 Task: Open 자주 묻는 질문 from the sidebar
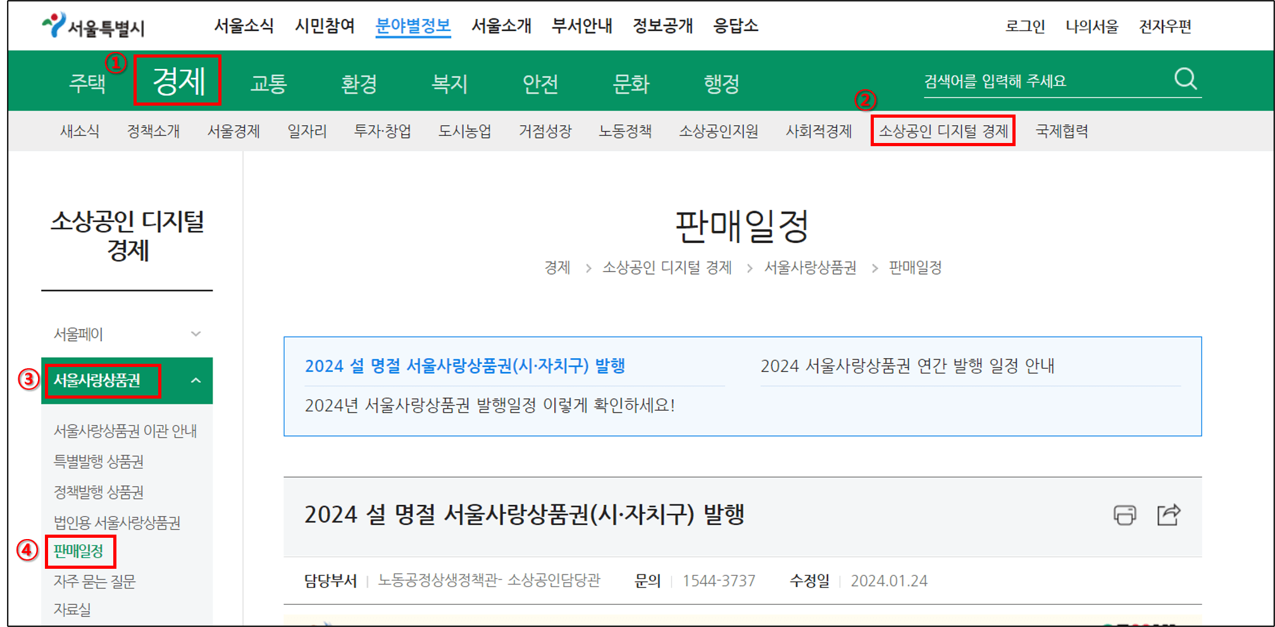click(94, 582)
